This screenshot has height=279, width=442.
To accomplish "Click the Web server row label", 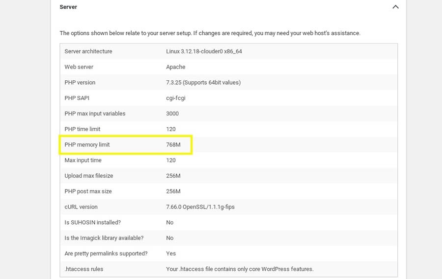I will (79, 67).
